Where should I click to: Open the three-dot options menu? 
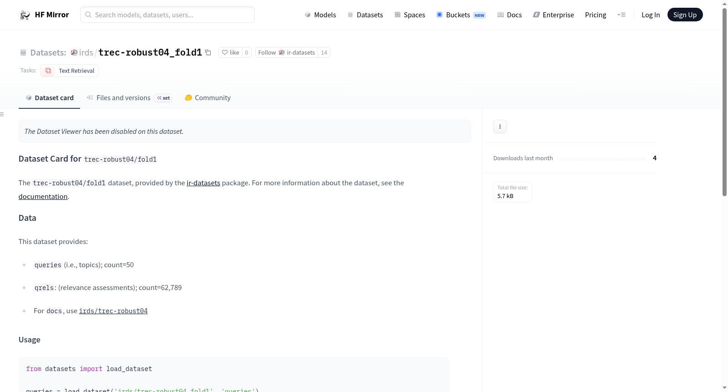(500, 127)
